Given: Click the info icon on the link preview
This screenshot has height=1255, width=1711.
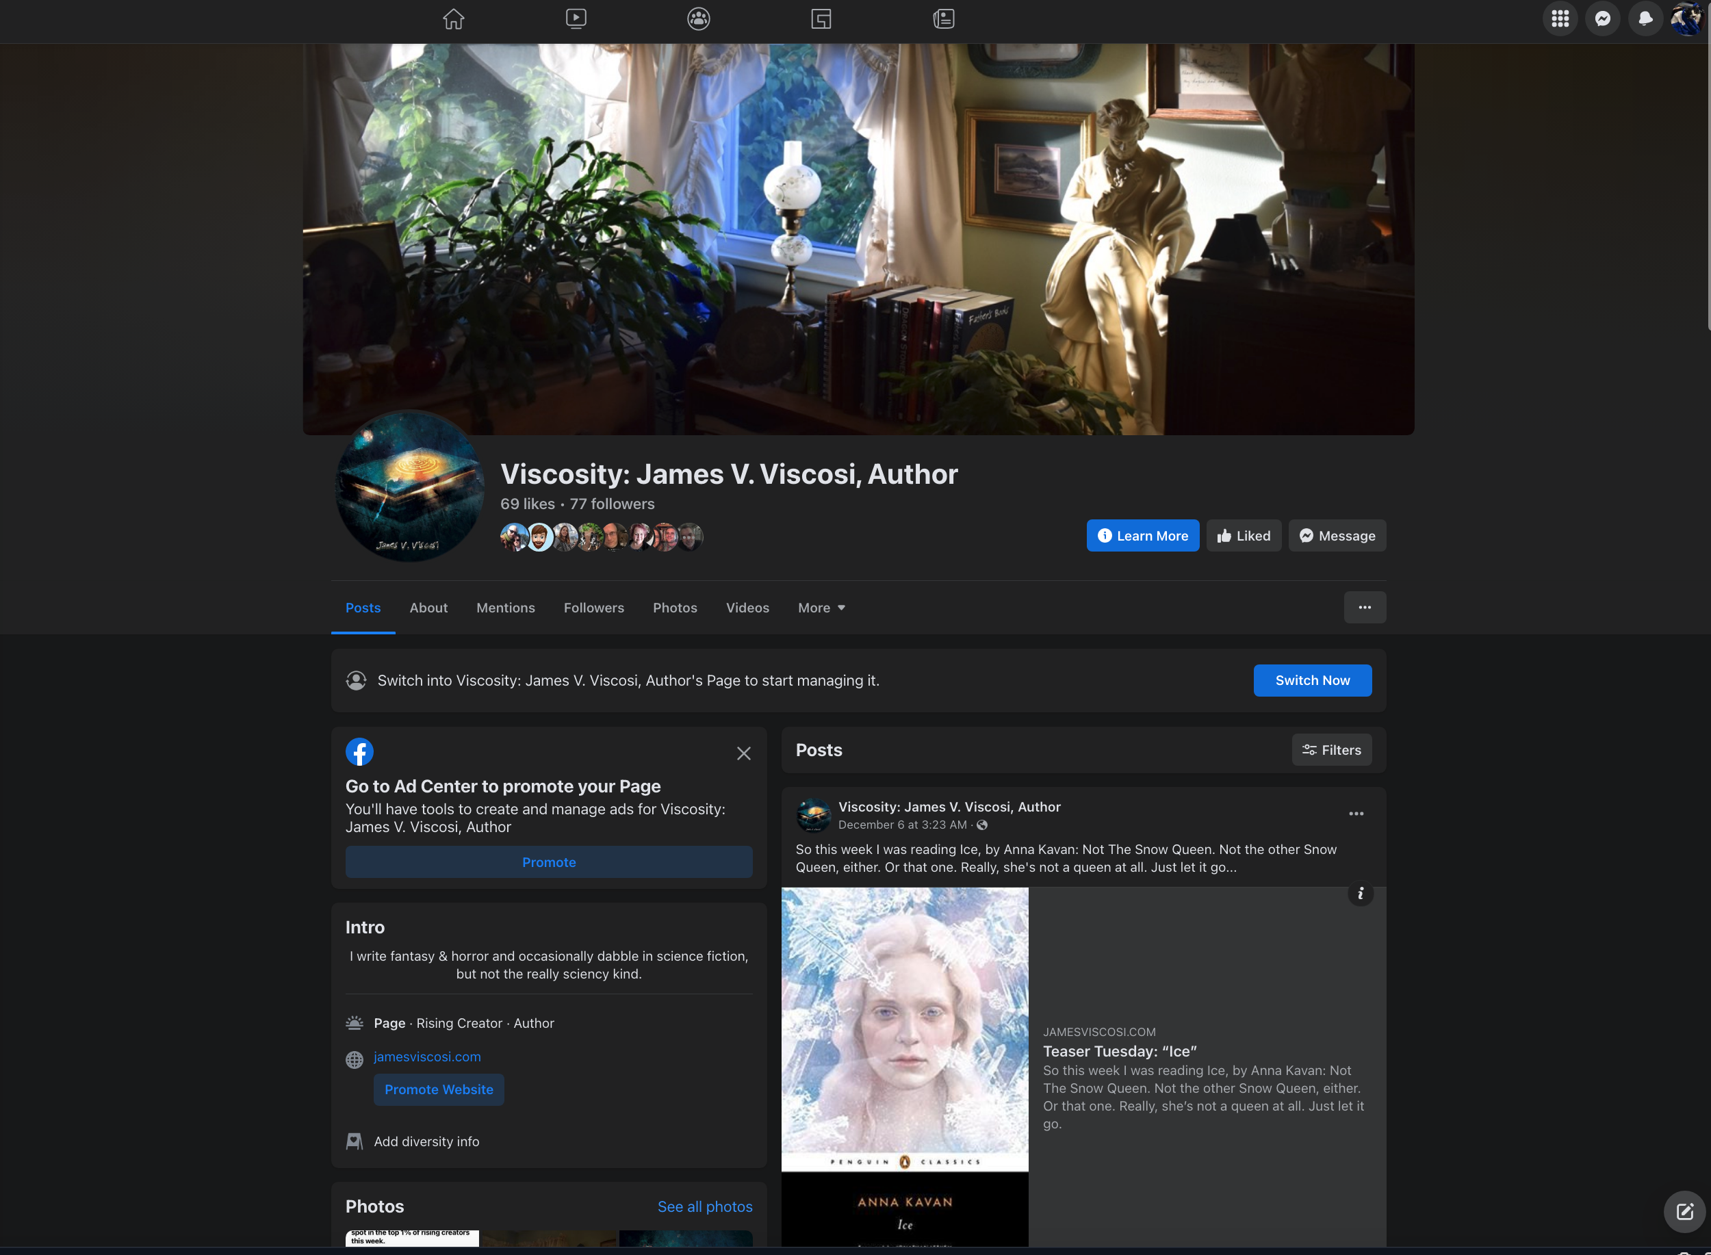Looking at the screenshot, I should [x=1360, y=894].
